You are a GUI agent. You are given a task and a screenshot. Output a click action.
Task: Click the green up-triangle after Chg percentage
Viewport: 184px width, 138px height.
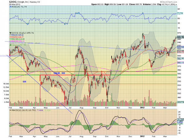(176, 4)
